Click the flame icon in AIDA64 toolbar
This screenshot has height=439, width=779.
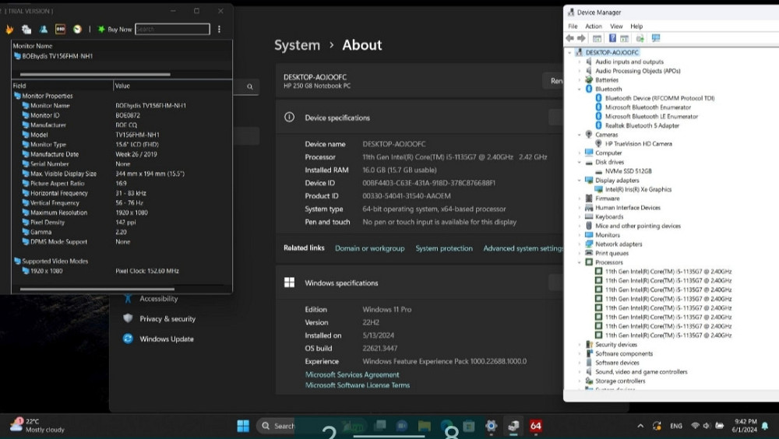[x=10, y=30]
